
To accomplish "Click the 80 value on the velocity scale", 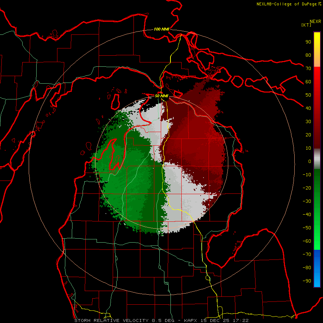I will pos(308,55).
